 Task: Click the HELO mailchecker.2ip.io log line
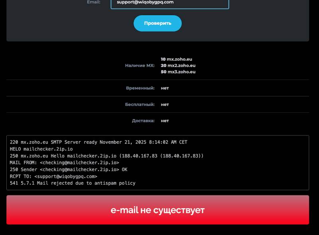[x=41, y=149]
